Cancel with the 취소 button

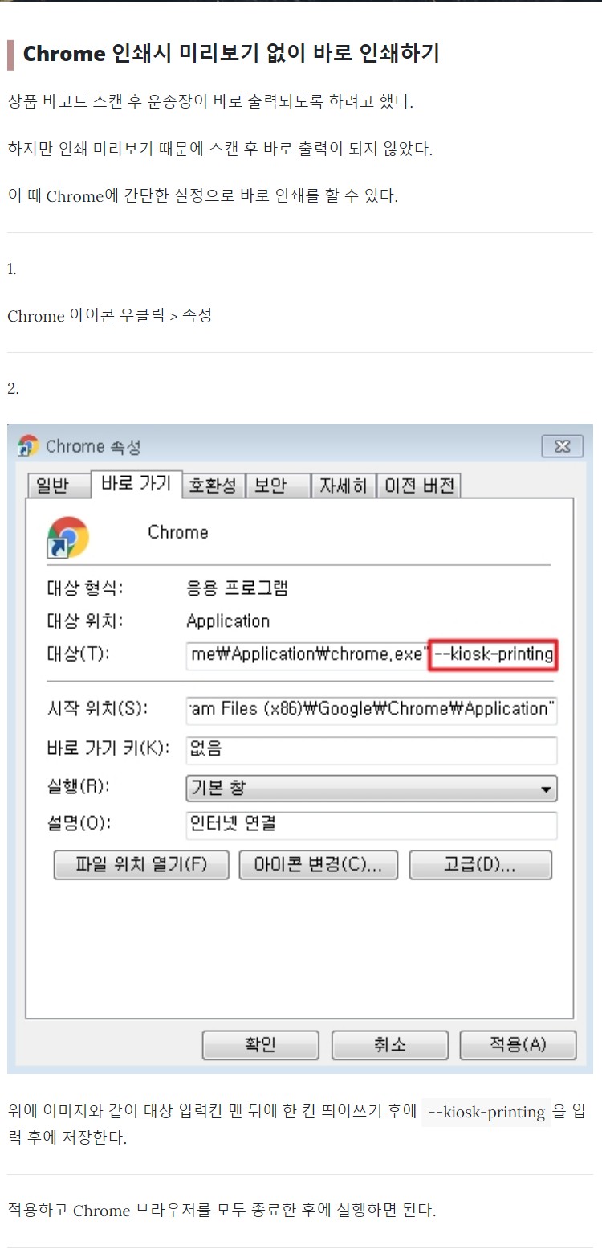click(389, 1045)
